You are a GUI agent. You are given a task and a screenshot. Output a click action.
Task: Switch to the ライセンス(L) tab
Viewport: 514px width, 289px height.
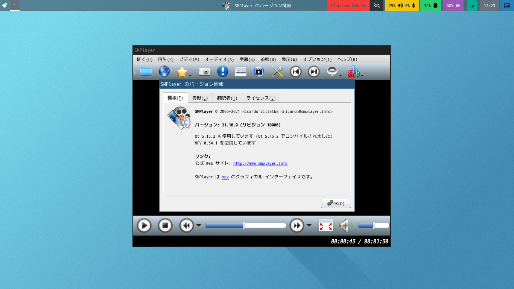point(261,98)
